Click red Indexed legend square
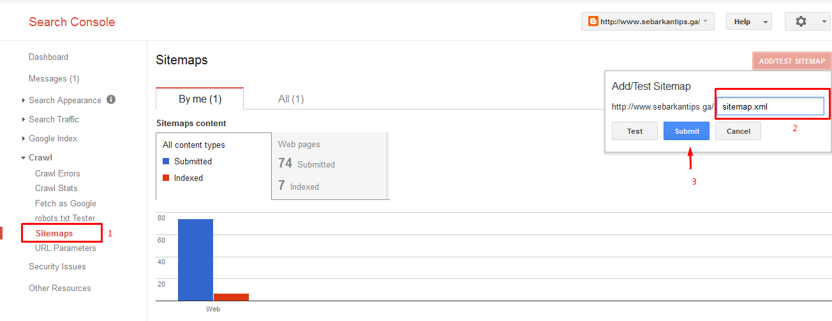 (x=166, y=178)
